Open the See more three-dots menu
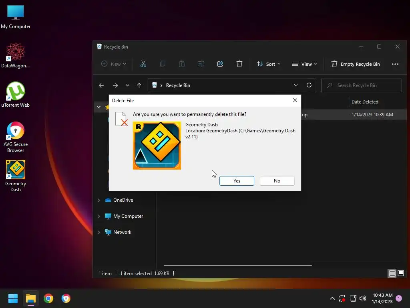This screenshot has height=308, width=410. (x=395, y=64)
